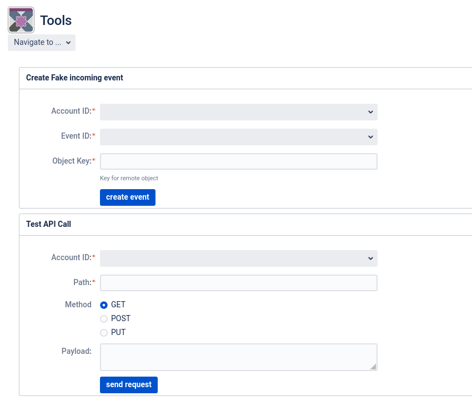Select the GET method radio button
This screenshot has height=416, width=472.
(104, 305)
